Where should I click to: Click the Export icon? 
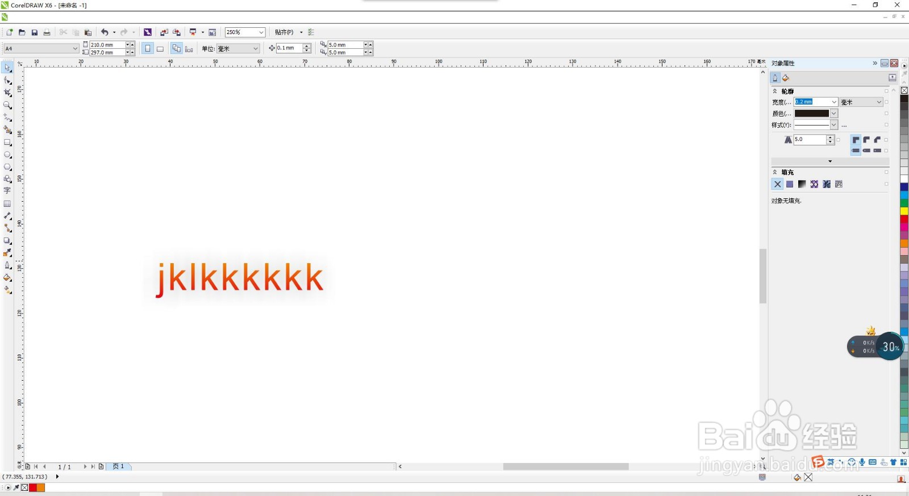pyautogui.click(x=177, y=32)
